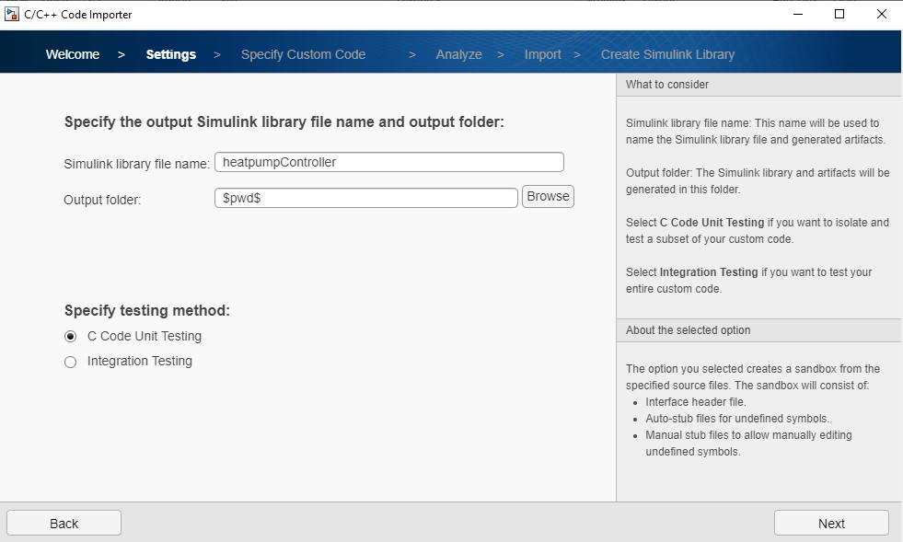Click 'Auto-stub files for undefined symbols.' text

coord(737,419)
